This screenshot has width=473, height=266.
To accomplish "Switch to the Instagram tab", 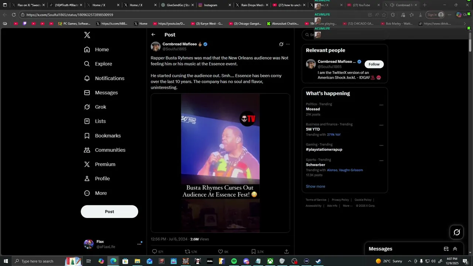I will click(214, 5).
